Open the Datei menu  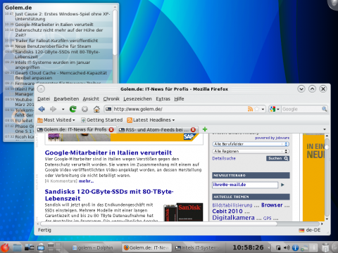[x=44, y=99]
